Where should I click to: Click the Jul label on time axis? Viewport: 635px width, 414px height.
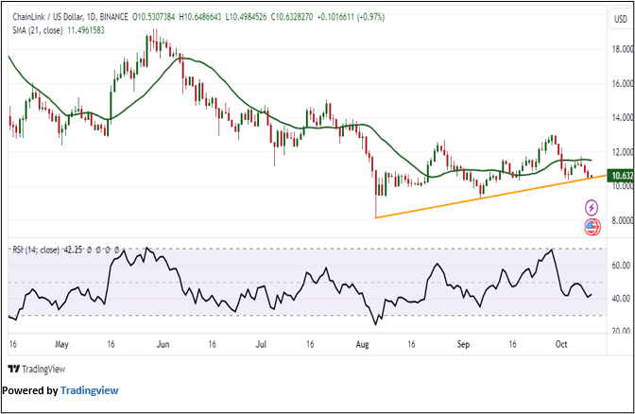[261, 344]
